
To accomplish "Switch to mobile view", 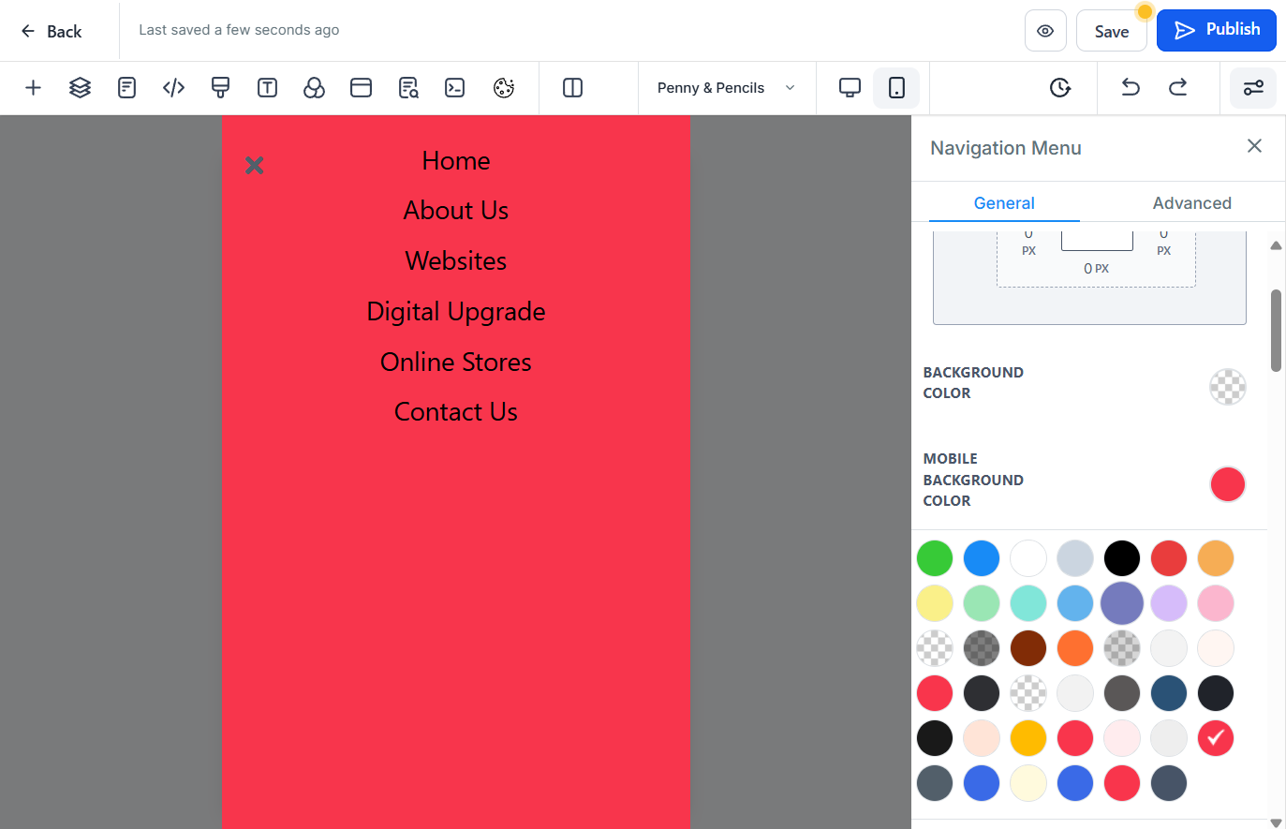I will click(x=896, y=88).
